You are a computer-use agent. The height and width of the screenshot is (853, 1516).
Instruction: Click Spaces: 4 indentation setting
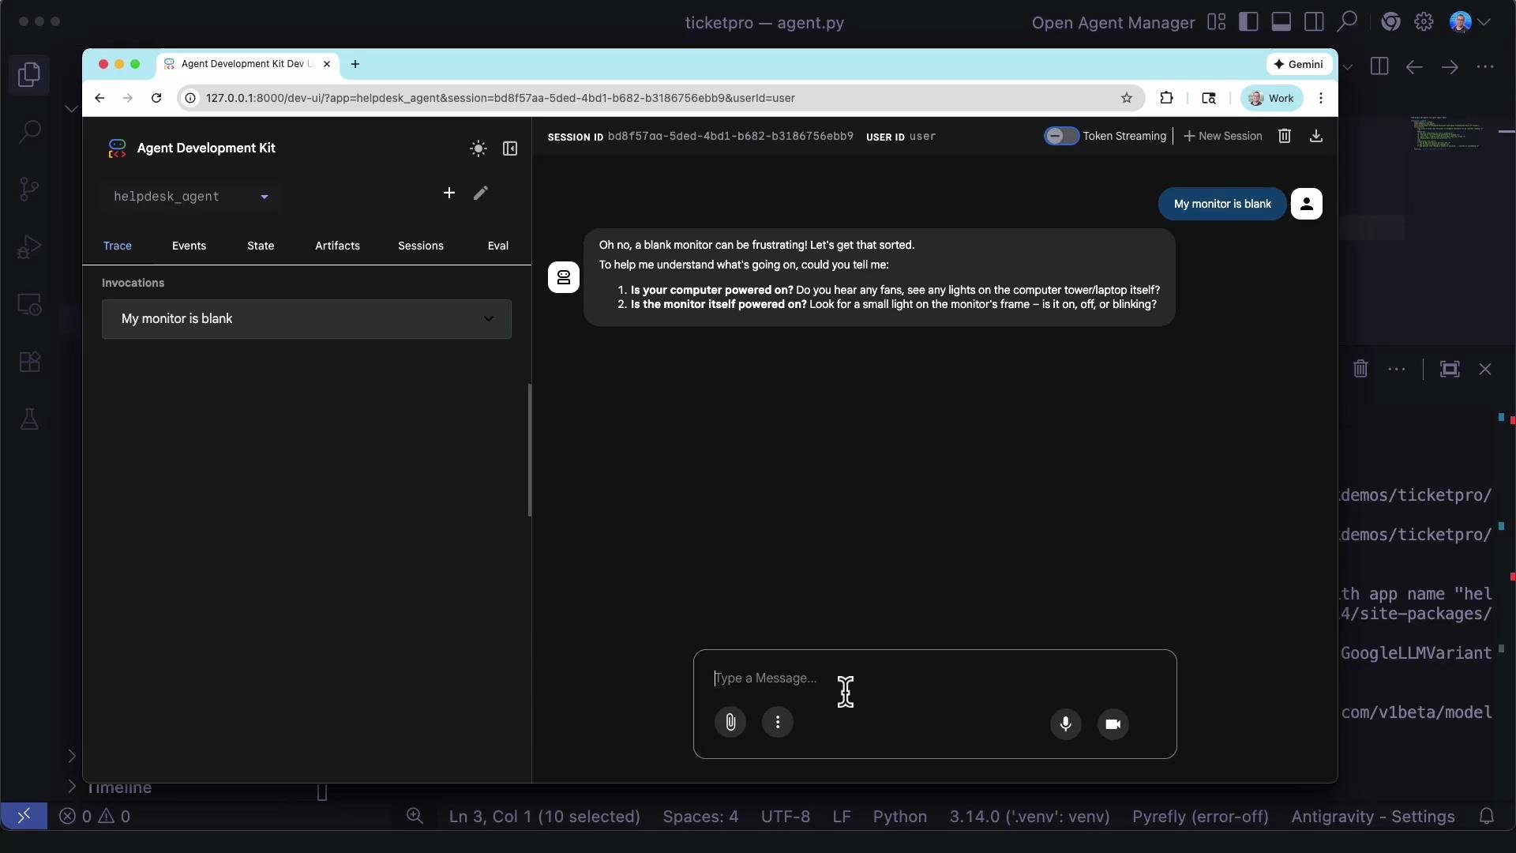click(x=700, y=816)
